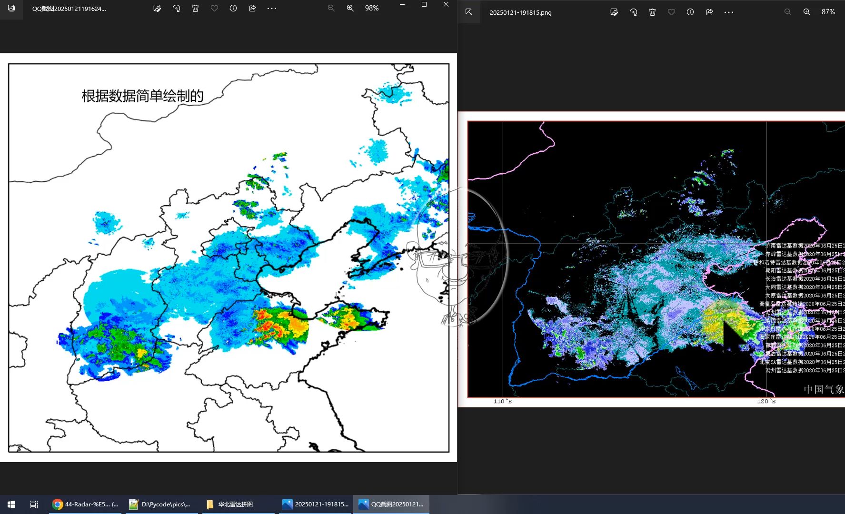Switch to D:\Pycode\pics taskbar item
845x514 pixels.
pyautogui.click(x=162, y=504)
